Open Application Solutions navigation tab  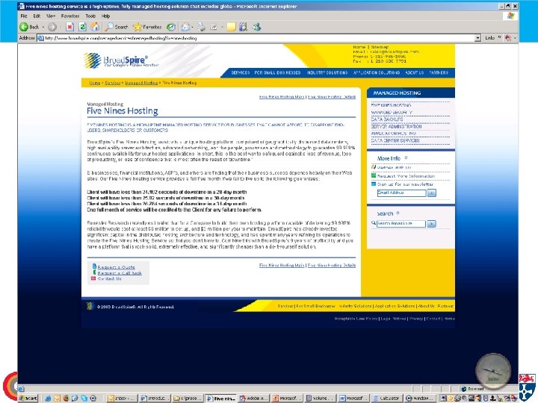click(x=377, y=72)
